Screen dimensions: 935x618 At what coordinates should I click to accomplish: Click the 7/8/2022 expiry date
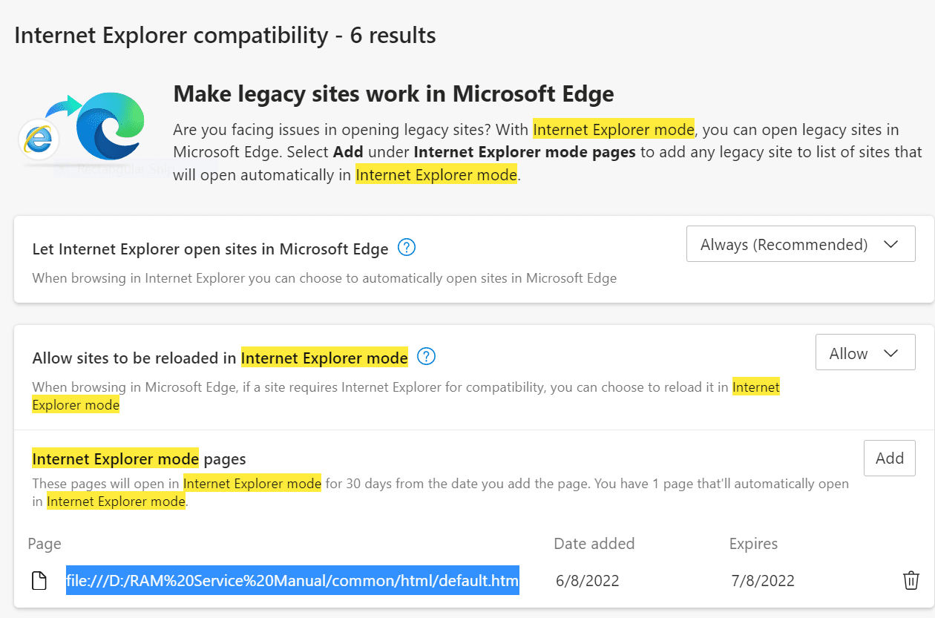click(763, 581)
